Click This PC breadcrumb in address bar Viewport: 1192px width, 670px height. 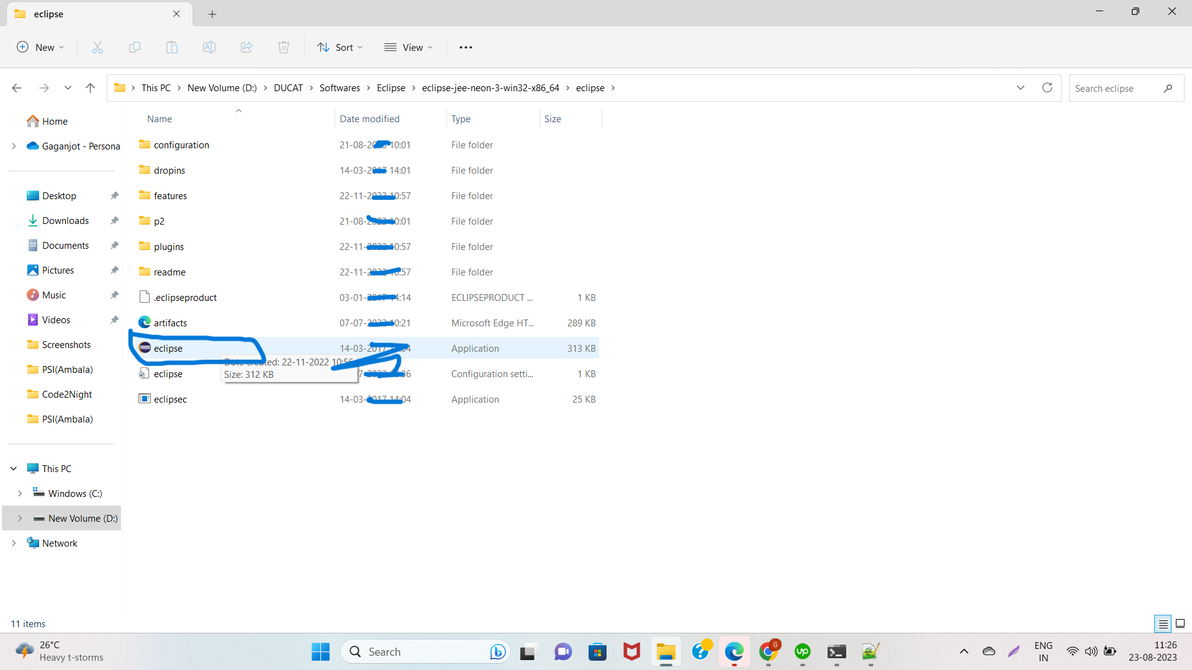156,88
